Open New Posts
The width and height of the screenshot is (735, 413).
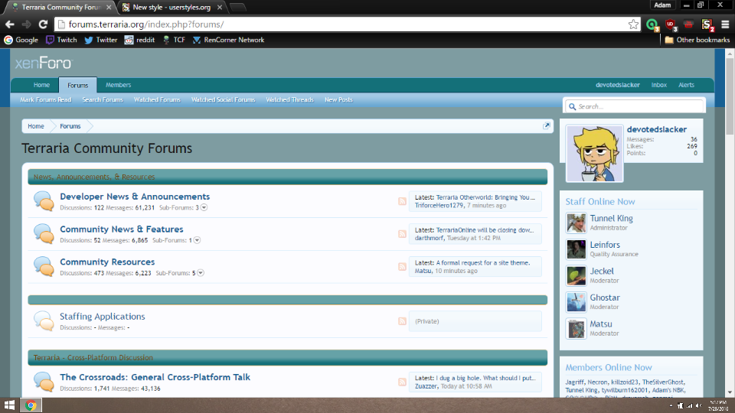[338, 99]
